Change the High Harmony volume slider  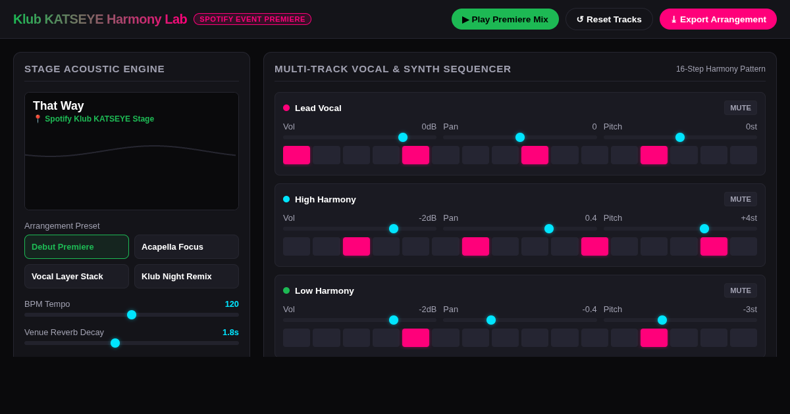pos(359,229)
